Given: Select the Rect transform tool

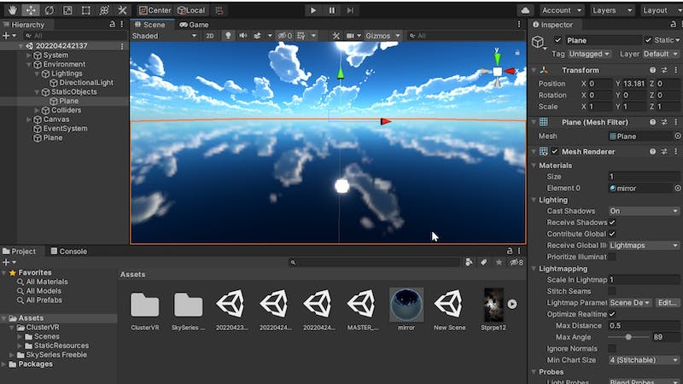Looking at the screenshot, I should (x=85, y=10).
